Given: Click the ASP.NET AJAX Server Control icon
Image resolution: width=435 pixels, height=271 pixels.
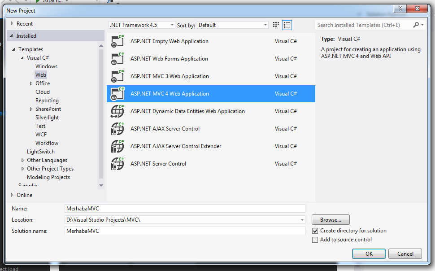Looking at the screenshot, I should pos(117,129).
